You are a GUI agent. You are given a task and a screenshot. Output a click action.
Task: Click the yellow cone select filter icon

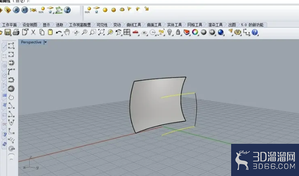click(x=230, y=31)
